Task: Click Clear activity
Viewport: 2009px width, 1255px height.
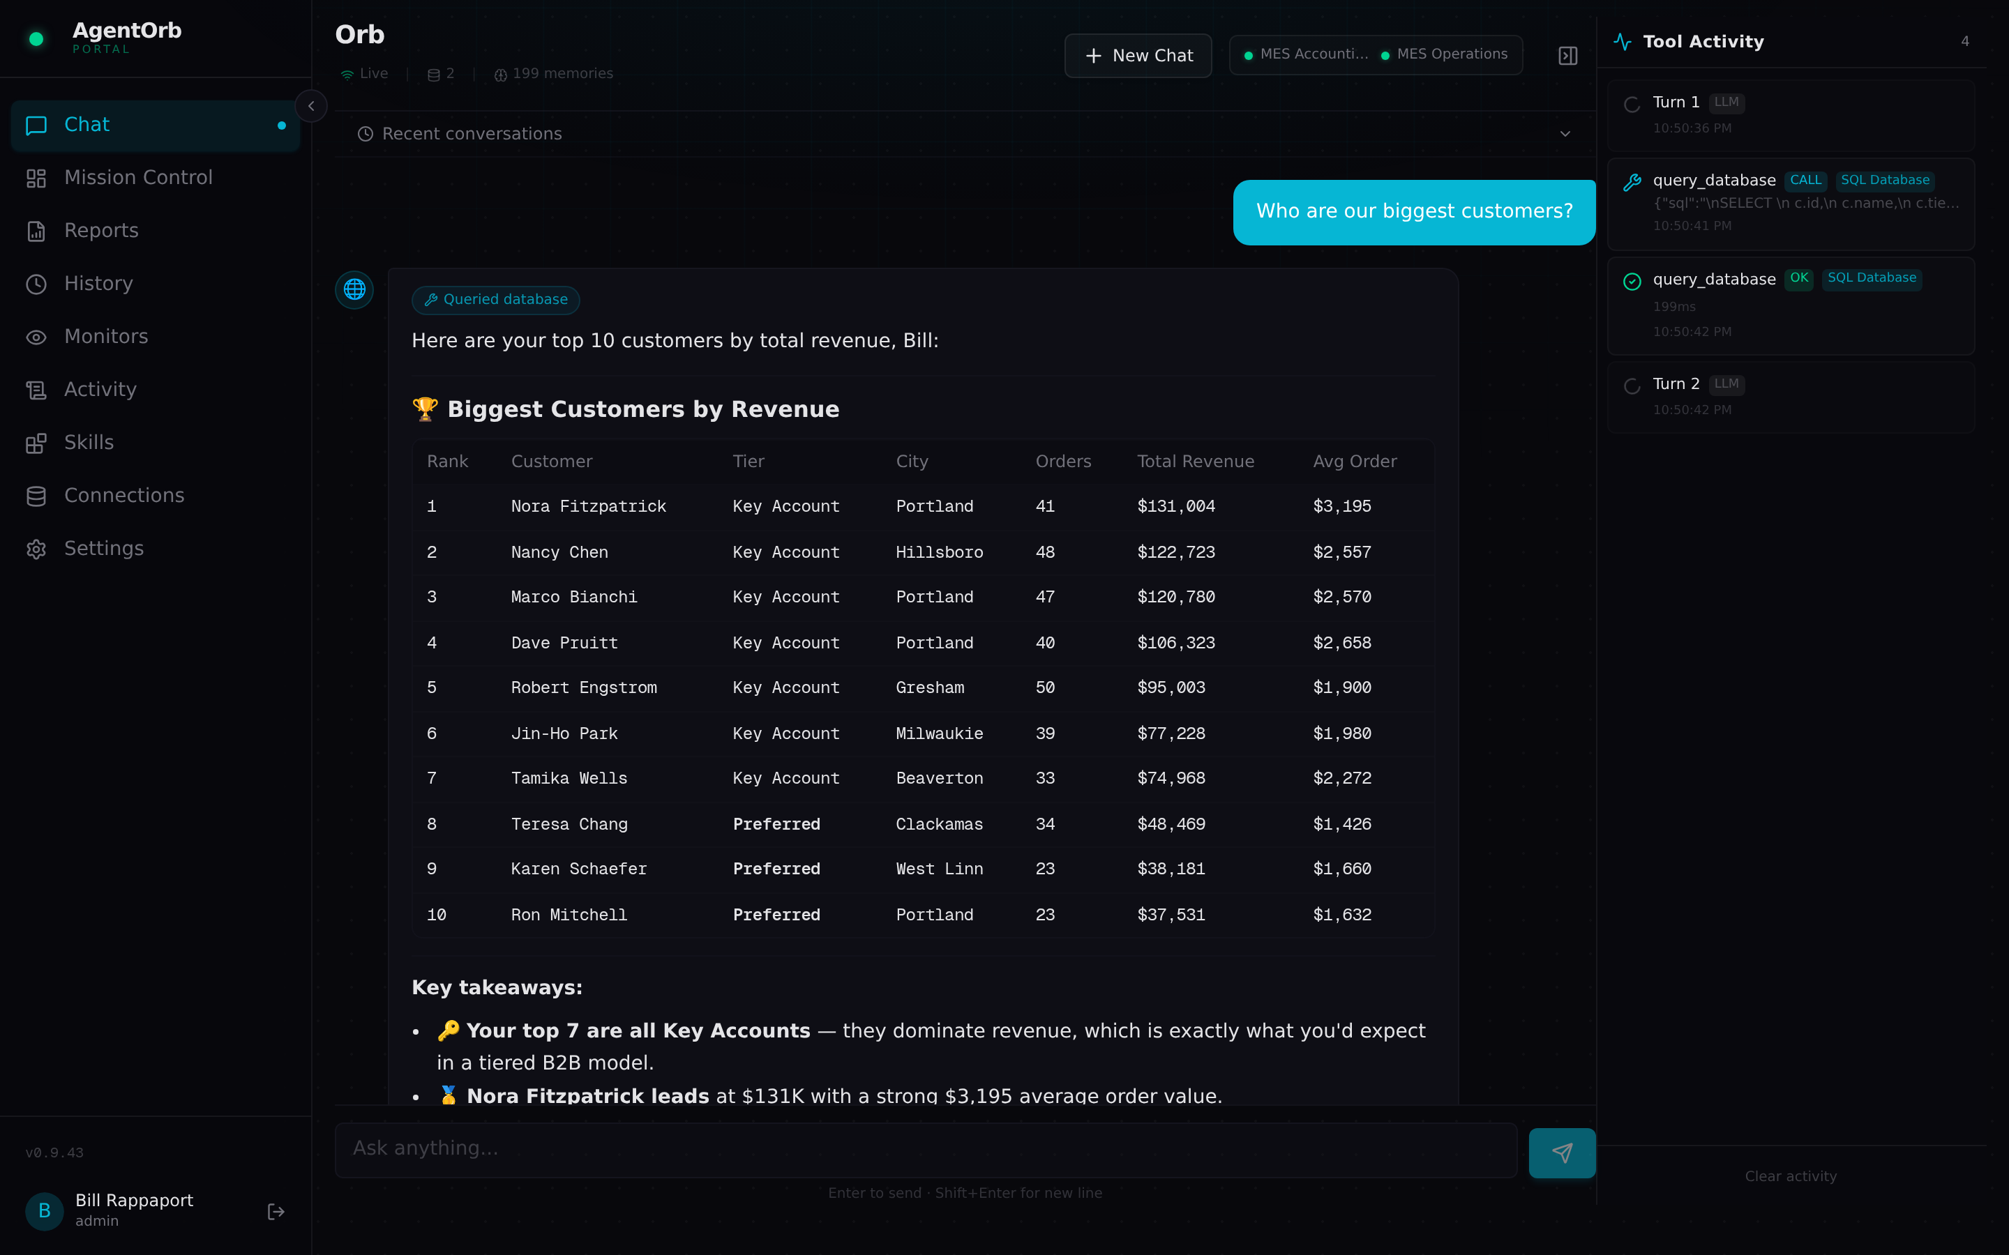Action: [1791, 1176]
